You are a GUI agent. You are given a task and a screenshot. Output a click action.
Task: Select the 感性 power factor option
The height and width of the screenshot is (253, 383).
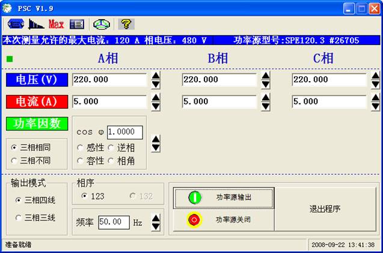81,147
